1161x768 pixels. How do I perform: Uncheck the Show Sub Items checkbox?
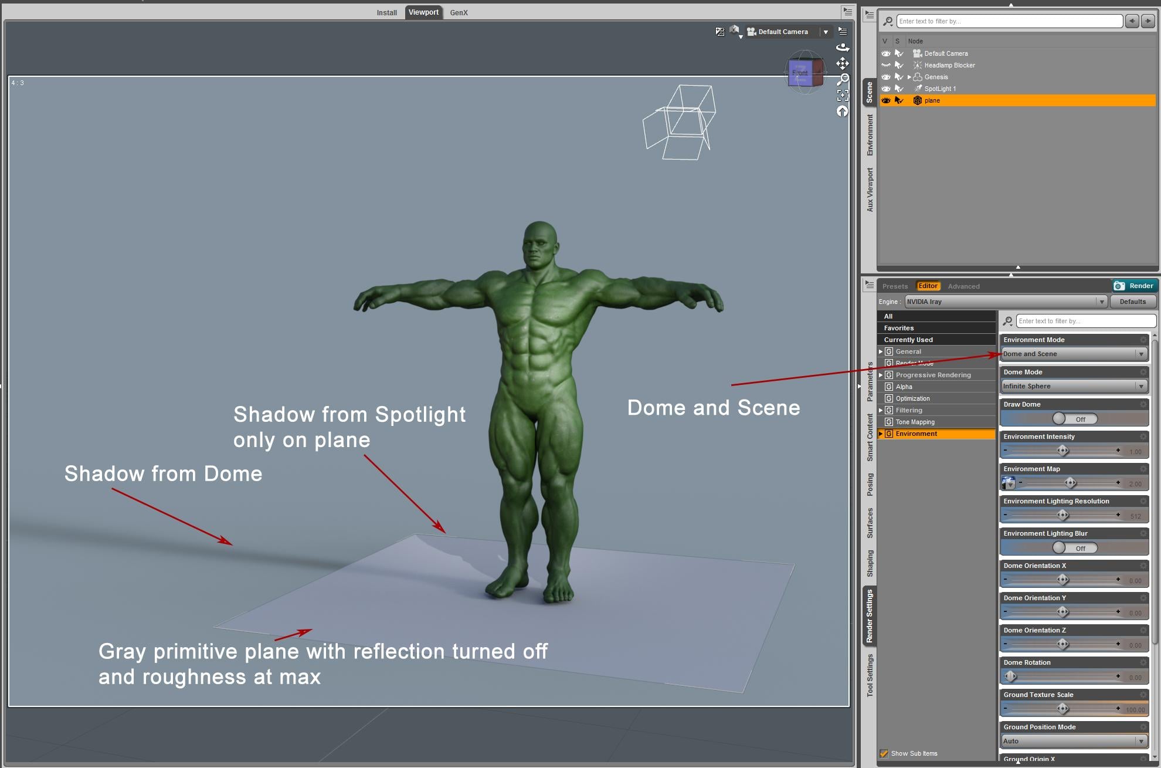tap(884, 753)
